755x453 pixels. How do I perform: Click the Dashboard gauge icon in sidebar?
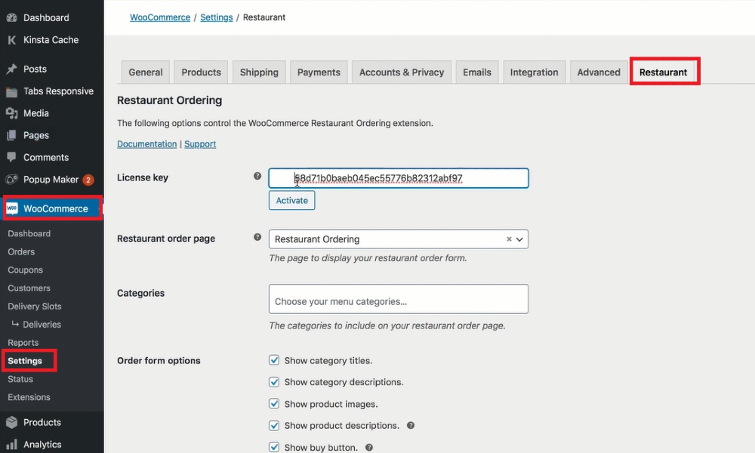11,18
